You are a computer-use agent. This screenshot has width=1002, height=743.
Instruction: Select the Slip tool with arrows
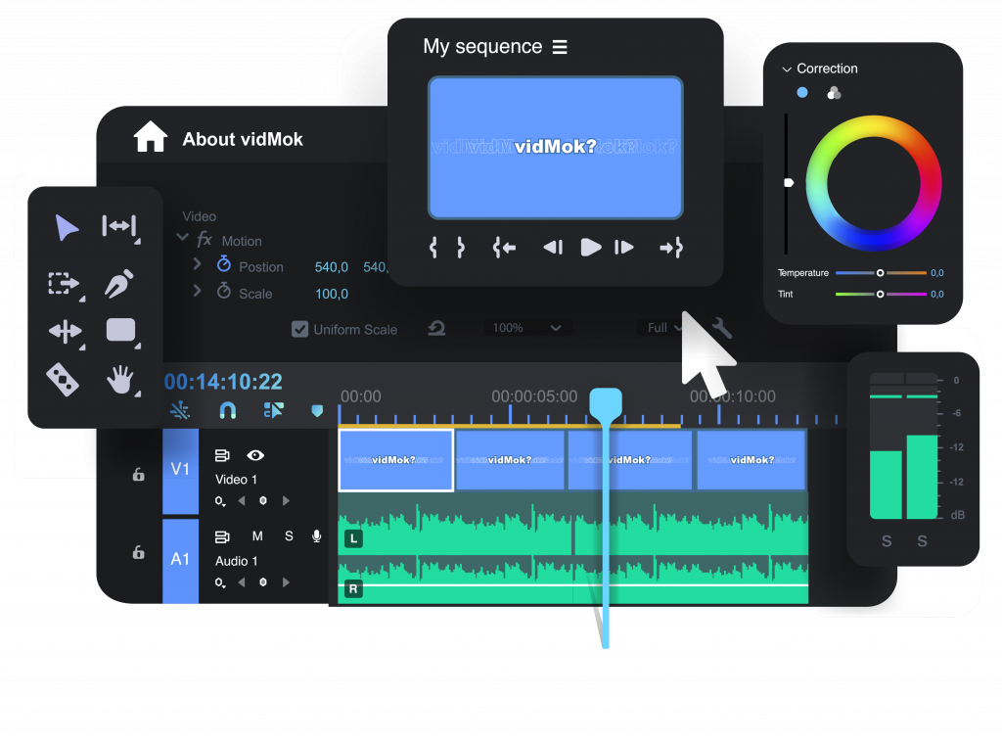[x=66, y=331]
